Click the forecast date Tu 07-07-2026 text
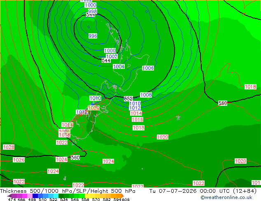Viewport: 261px width, 201px height. (173, 191)
